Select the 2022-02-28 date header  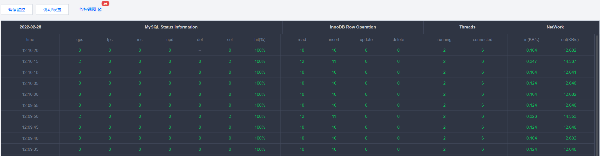(x=30, y=27)
